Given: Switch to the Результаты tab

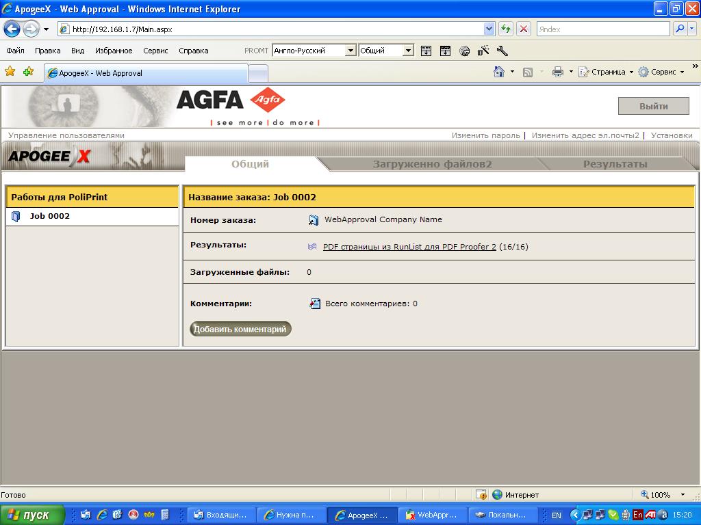Looking at the screenshot, I should point(615,164).
